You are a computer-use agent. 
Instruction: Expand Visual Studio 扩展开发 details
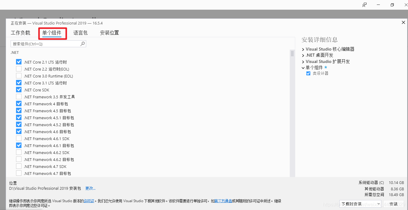[303, 62]
